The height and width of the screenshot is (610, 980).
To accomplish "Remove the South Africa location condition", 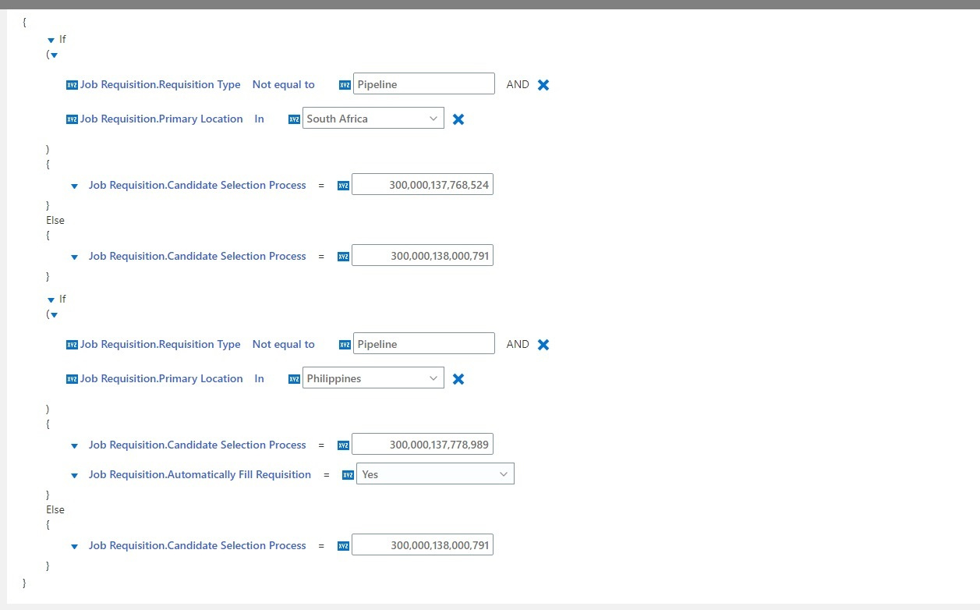I will tap(458, 119).
